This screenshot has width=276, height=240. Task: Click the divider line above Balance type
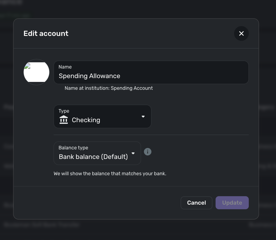151,135
